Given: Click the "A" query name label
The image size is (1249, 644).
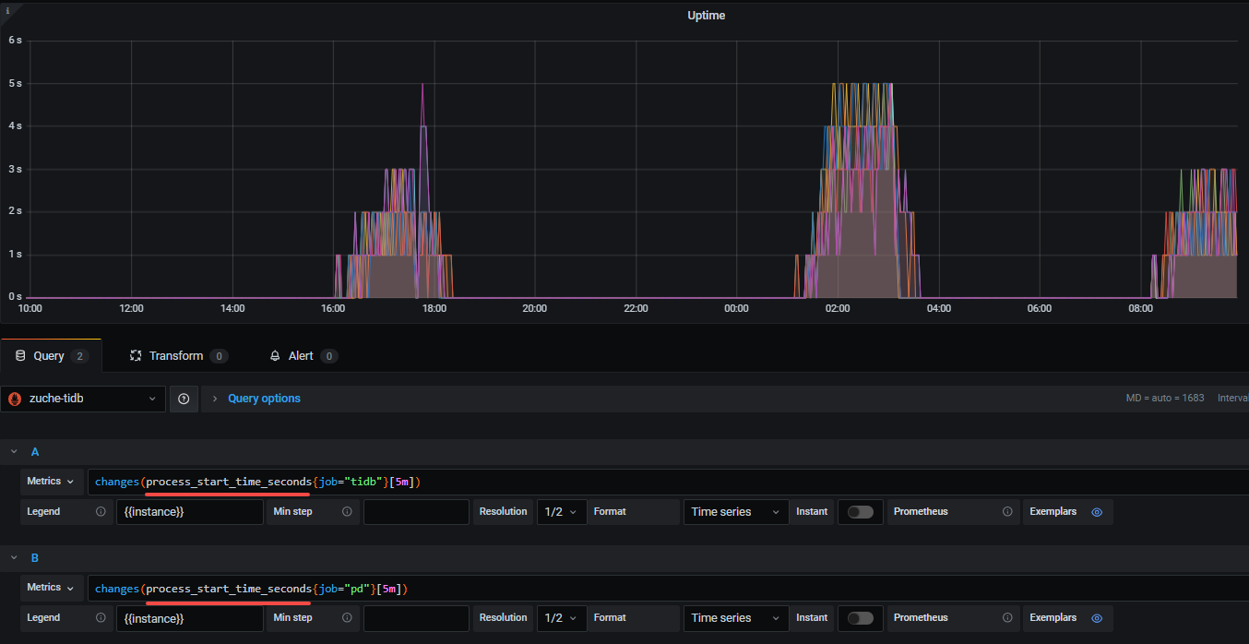Looking at the screenshot, I should 35,452.
